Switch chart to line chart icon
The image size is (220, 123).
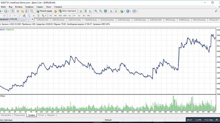90,11
